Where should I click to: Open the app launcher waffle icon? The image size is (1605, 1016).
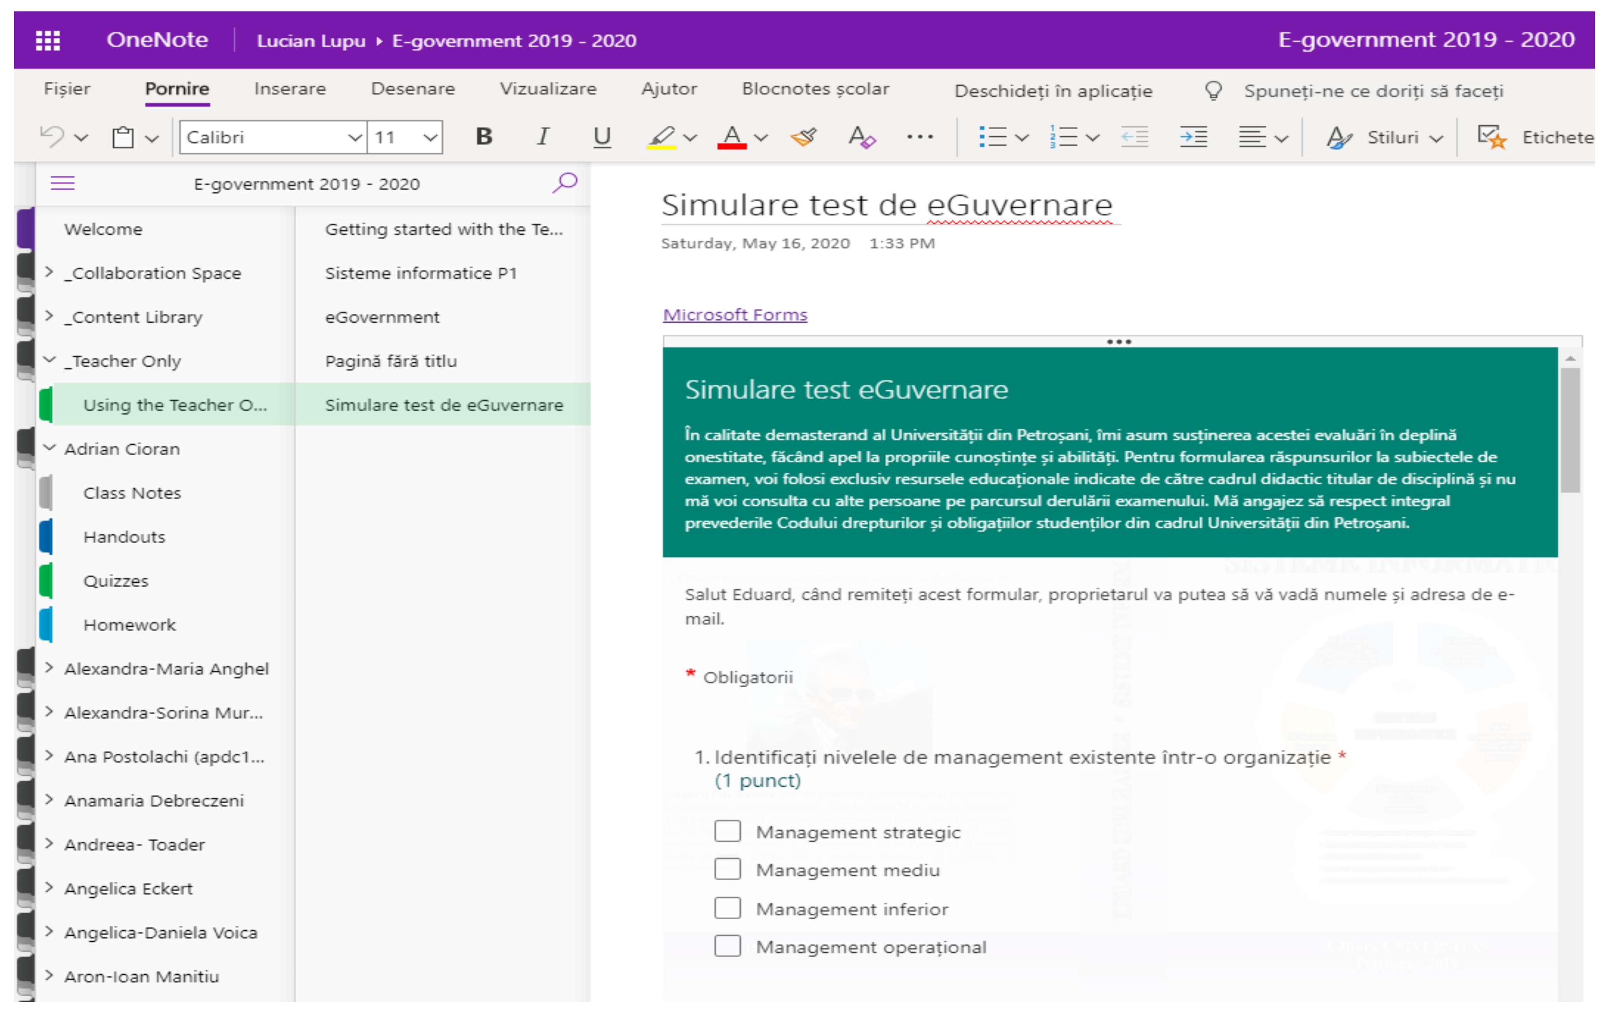(x=47, y=40)
